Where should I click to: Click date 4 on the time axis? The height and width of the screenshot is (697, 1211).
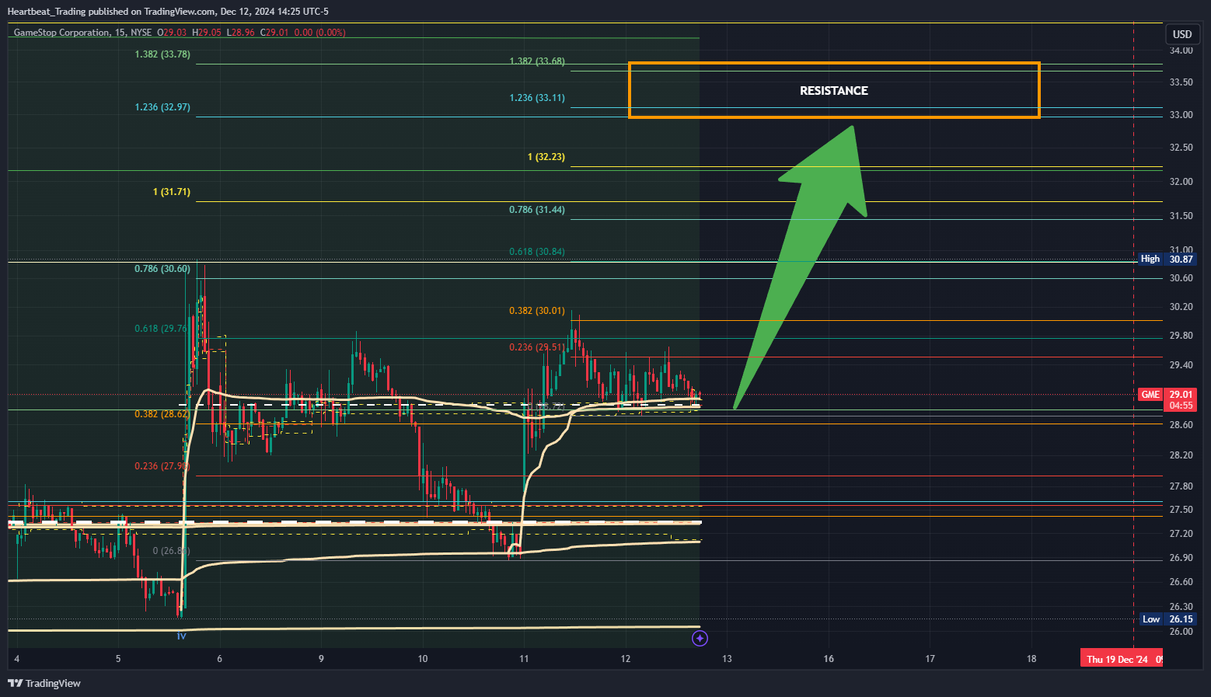point(16,659)
